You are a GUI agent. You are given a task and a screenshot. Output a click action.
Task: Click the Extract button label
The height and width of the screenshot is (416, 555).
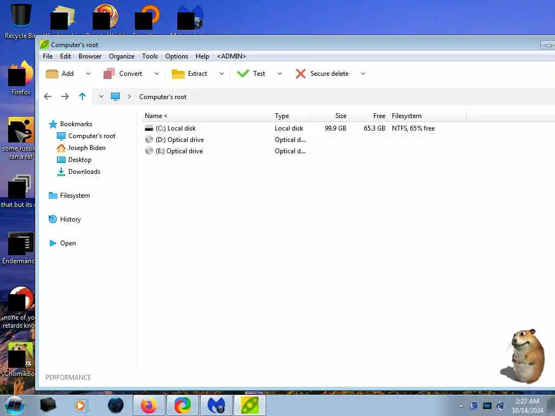point(197,74)
